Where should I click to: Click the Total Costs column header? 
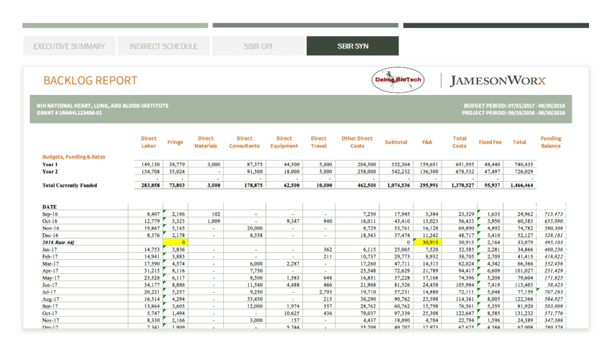[x=459, y=142]
